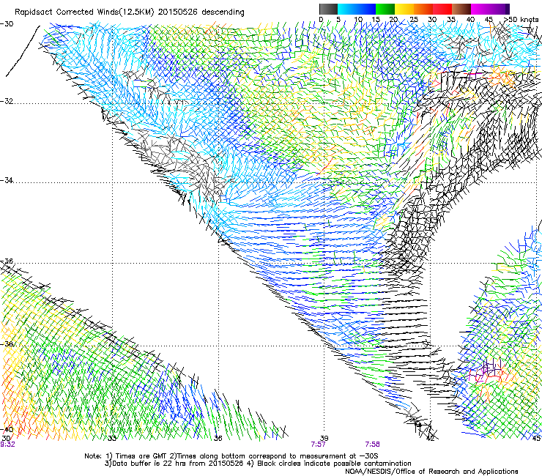Click the '42' longitude axis label
Viewport: 542px width, 476px height.
(x=430, y=439)
